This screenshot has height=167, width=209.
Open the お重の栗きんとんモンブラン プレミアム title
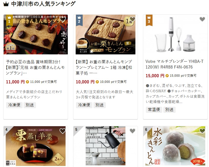tap(104, 67)
